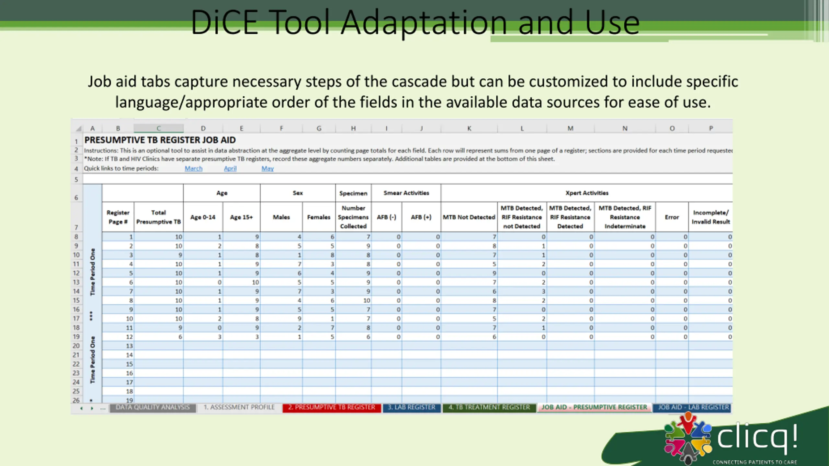Click the sheet tab scroll-left arrow
Viewport: 829px width, 466px height.
click(81, 408)
